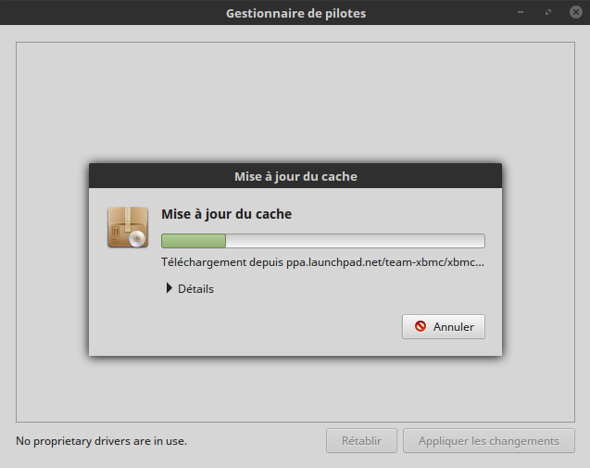Maximize the Gestionnaire de pilotes window
This screenshot has width=590, height=468.
tap(549, 13)
